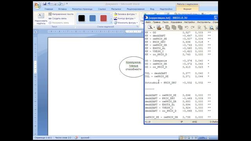This screenshot has height=141, width=251.
Task: Open the Рассылки ribbon tab
Action: (x=116, y=9)
